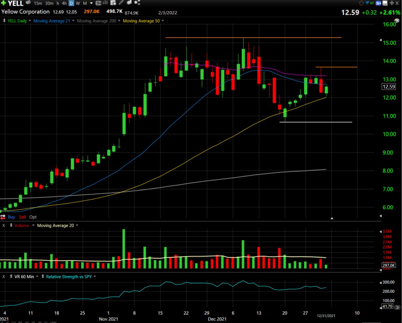The image size is (402, 323).
Task: Click the add data grid icon
Action: pos(113,3)
